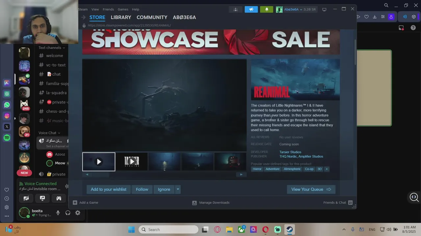Play the first trailer thumbnail
The width and height of the screenshot is (421, 236).
pyautogui.click(x=99, y=162)
